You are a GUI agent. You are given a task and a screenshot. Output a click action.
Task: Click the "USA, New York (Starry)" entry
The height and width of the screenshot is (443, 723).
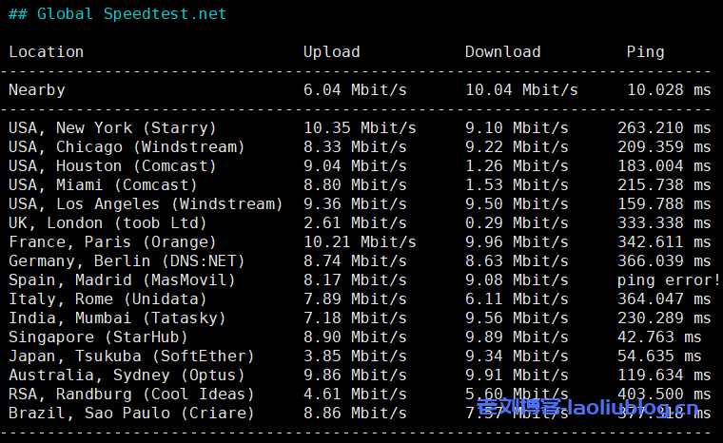point(112,128)
